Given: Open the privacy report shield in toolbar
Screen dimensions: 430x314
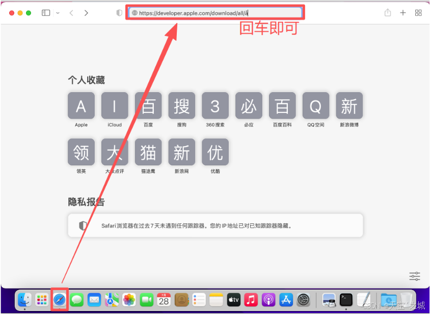Looking at the screenshot, I should (x=119, y=13).
